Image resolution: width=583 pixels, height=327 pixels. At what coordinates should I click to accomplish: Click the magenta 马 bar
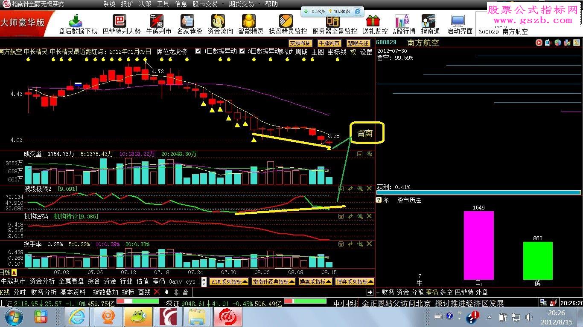click(x=479, y=245)
